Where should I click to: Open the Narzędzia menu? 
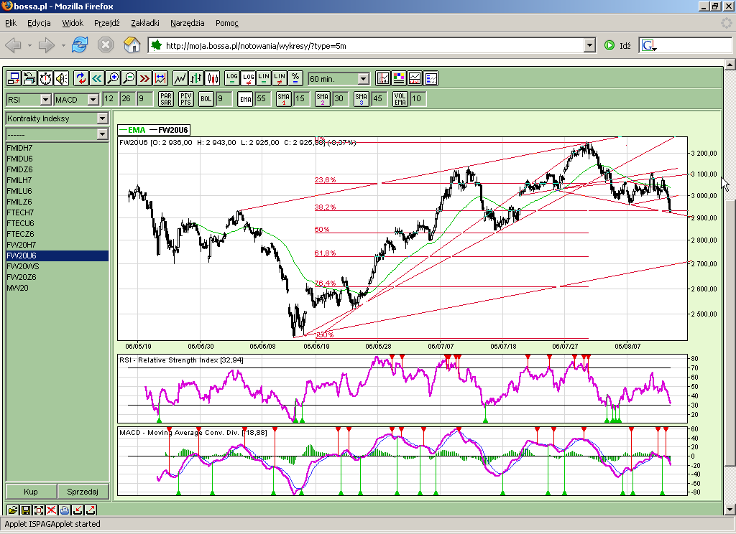(x=187, y=23)
